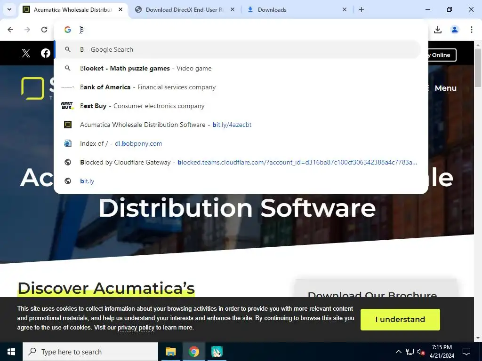Show hidden system tray icons

point(398,352)
